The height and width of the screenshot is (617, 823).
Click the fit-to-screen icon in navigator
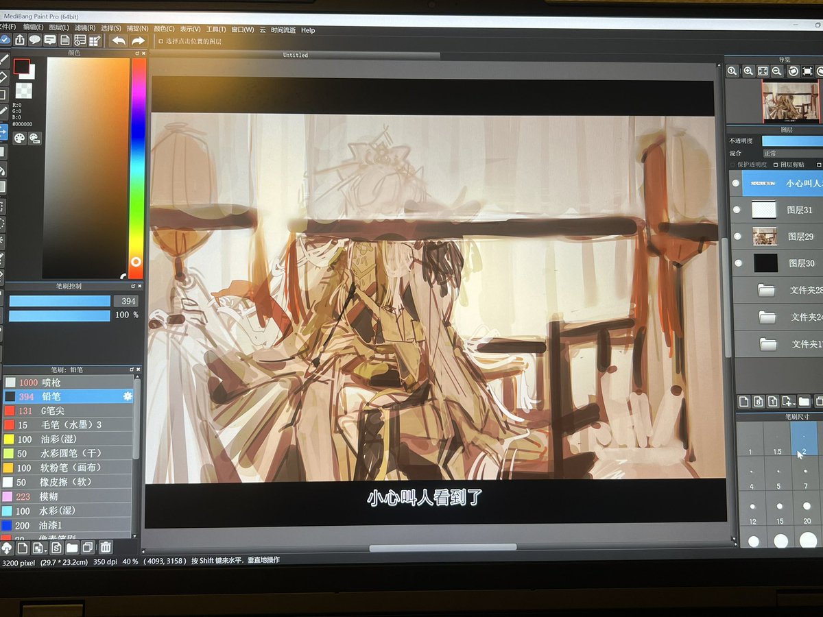[763, 71]
